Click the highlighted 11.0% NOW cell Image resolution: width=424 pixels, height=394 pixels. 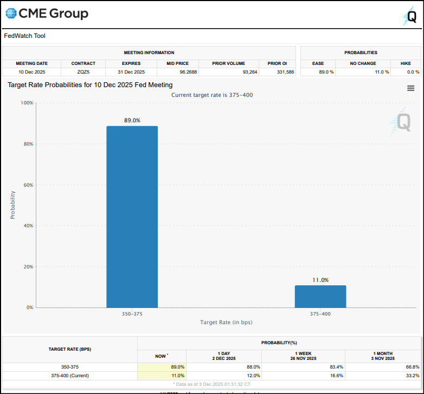pos(162,376)
